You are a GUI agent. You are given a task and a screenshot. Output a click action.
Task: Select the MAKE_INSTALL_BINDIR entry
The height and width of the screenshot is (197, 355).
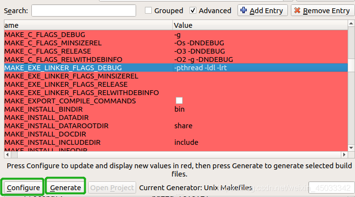coord(176,109)
